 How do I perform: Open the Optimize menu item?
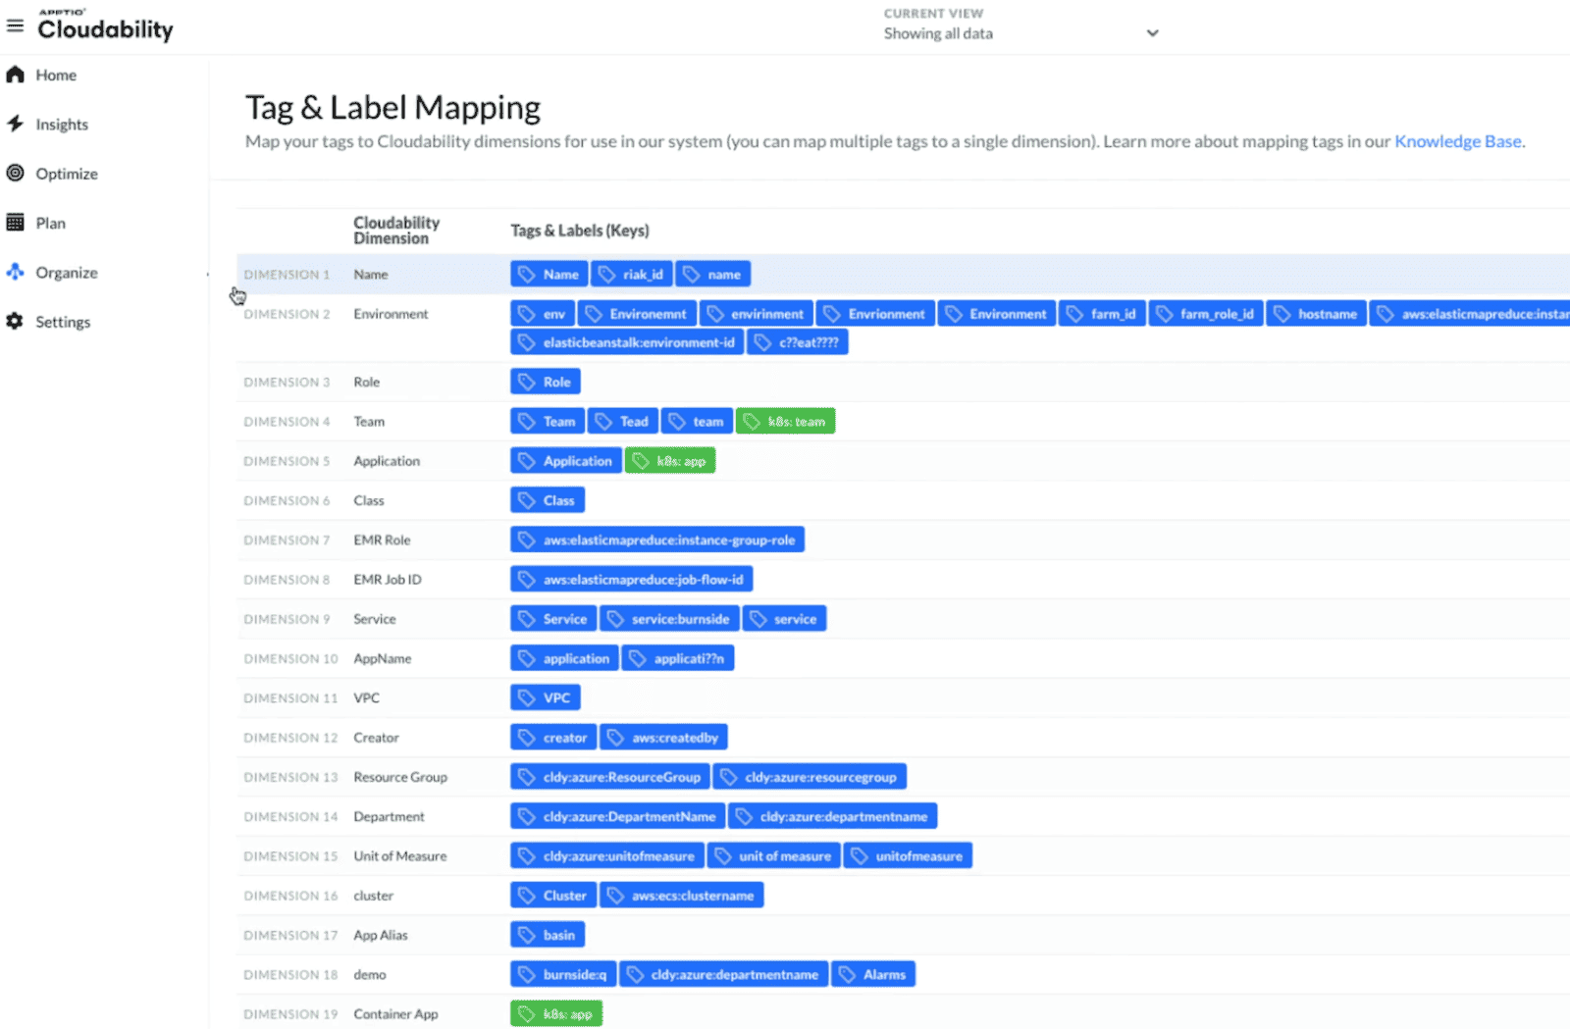tap(67, 174)
